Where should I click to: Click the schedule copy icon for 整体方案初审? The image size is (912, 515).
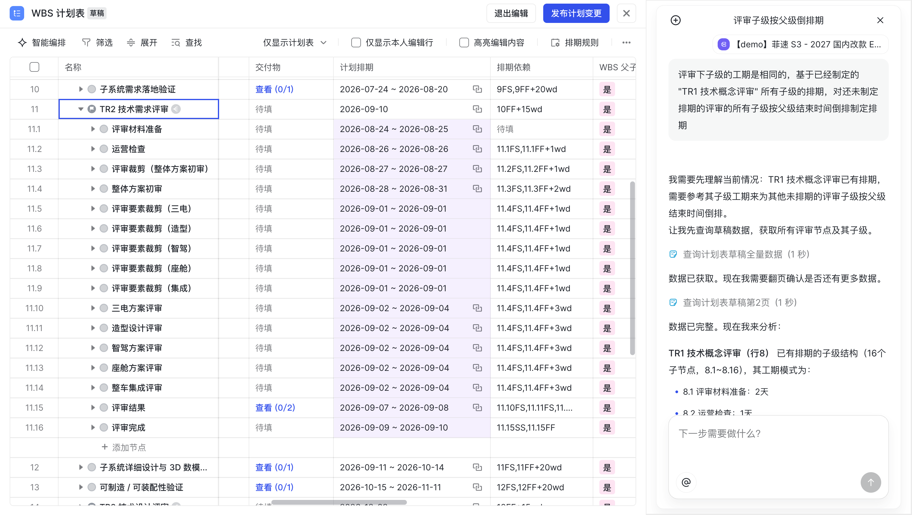tap(477, 189)
